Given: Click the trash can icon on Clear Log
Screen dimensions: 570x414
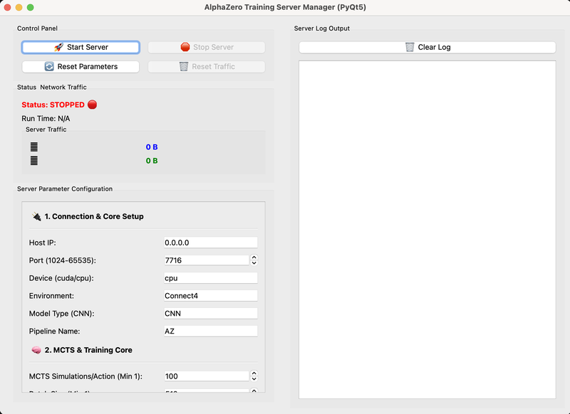Looking at the screenshot, I should (x=410, y=48).
